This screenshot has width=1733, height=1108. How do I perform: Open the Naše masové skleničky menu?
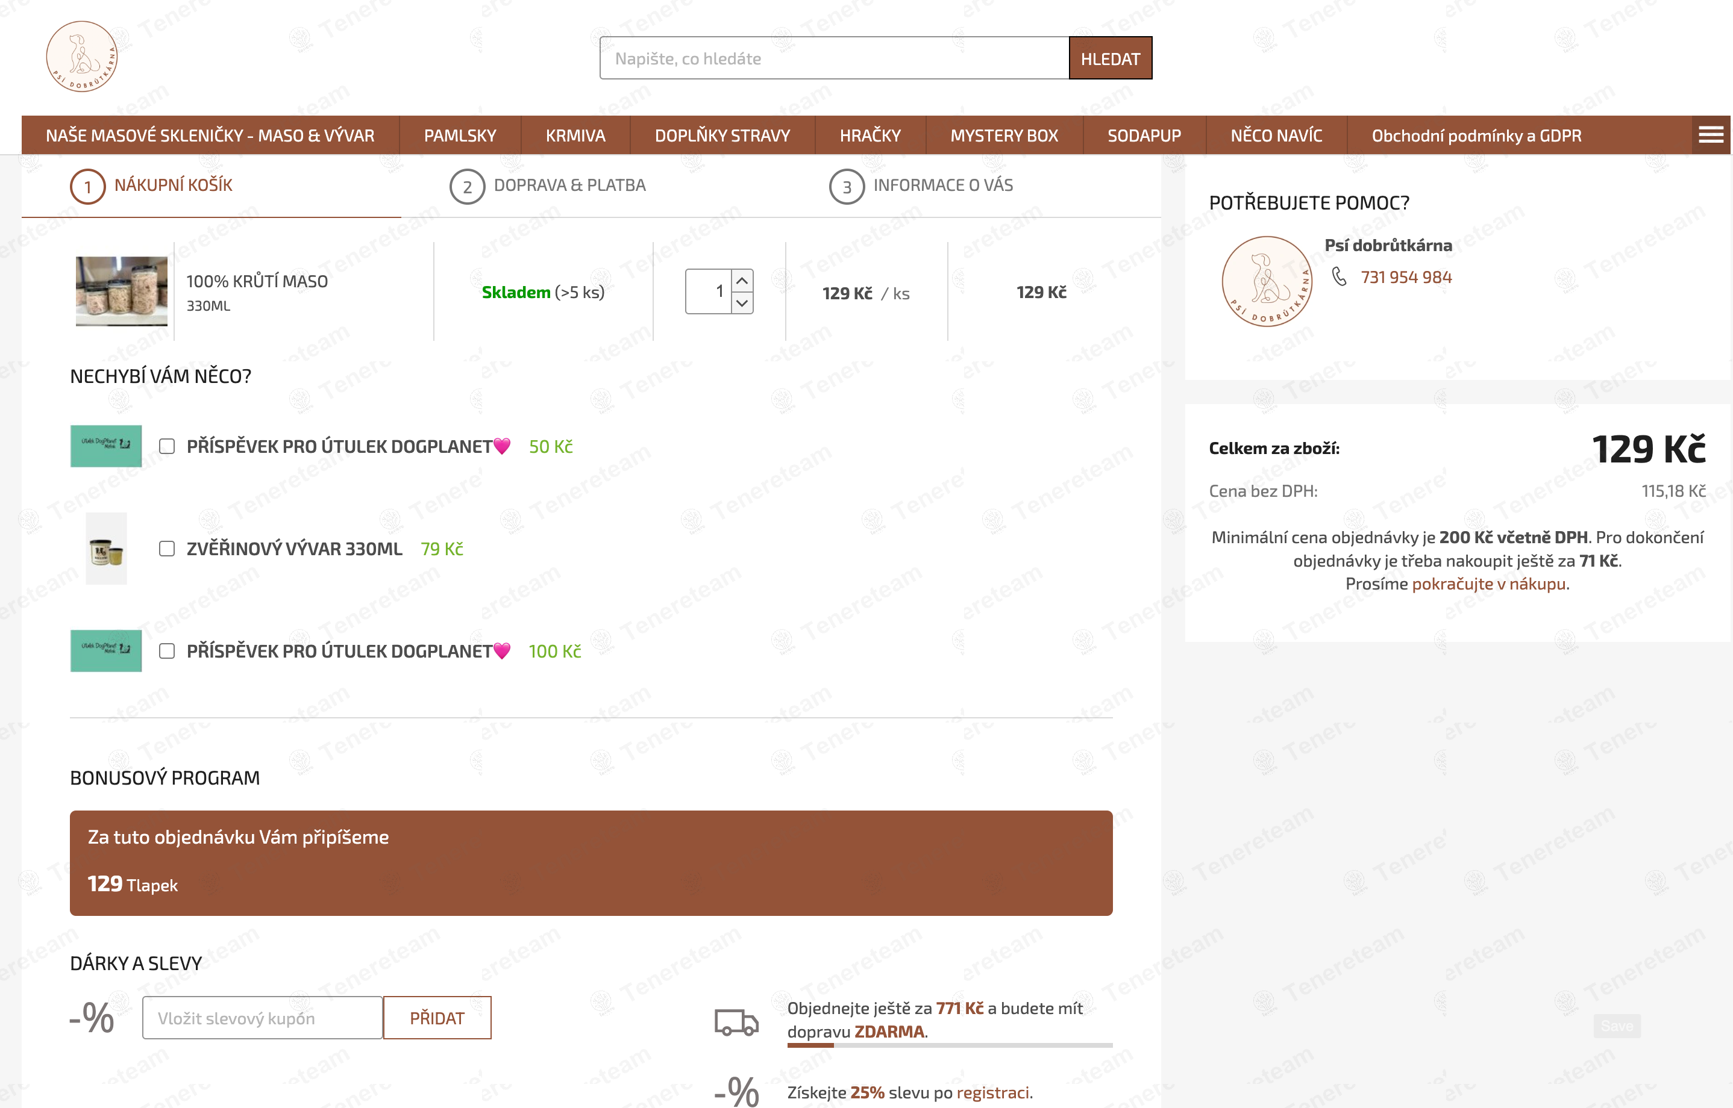coord(210,135)
